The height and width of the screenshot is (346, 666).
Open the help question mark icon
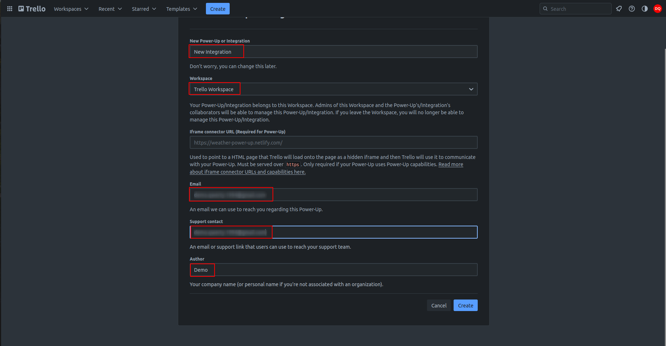point(632,9)
